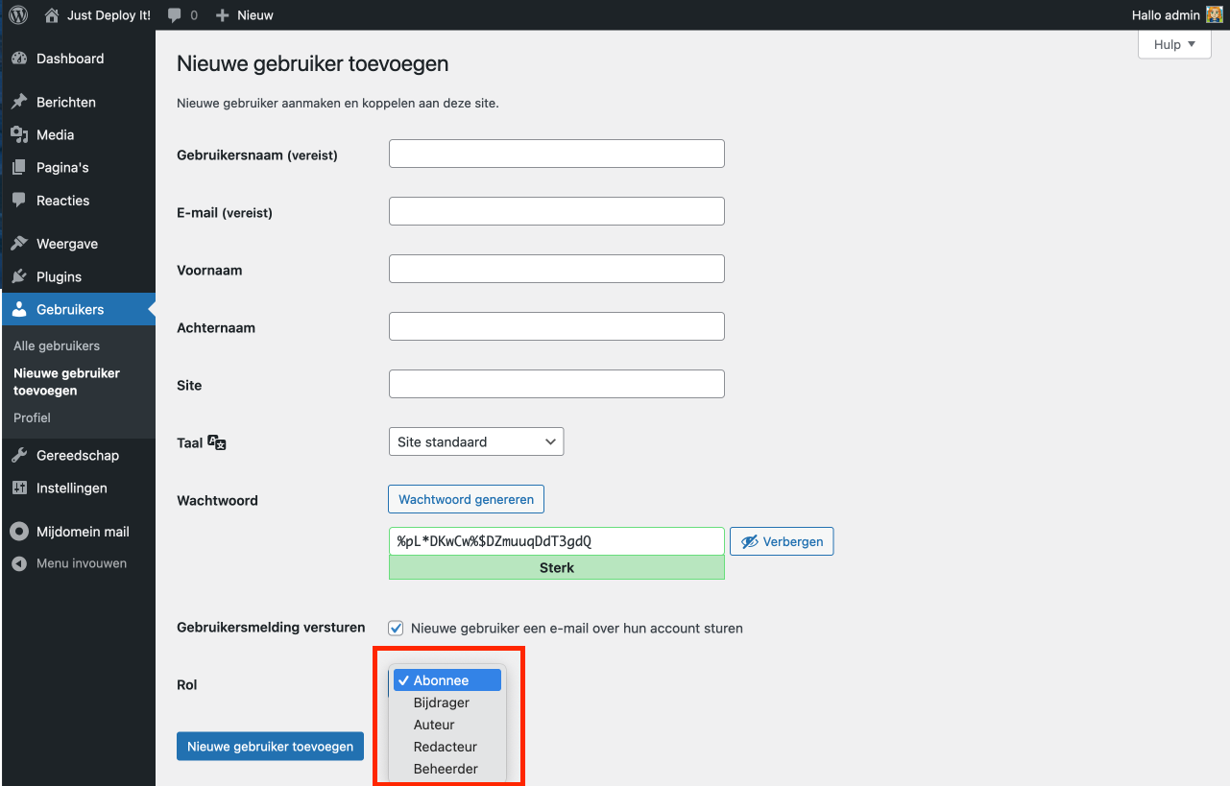The image size is (1230, 786).
Task: Open the Taal Site standaard dropdown
Action: click(x=475, y=441)
